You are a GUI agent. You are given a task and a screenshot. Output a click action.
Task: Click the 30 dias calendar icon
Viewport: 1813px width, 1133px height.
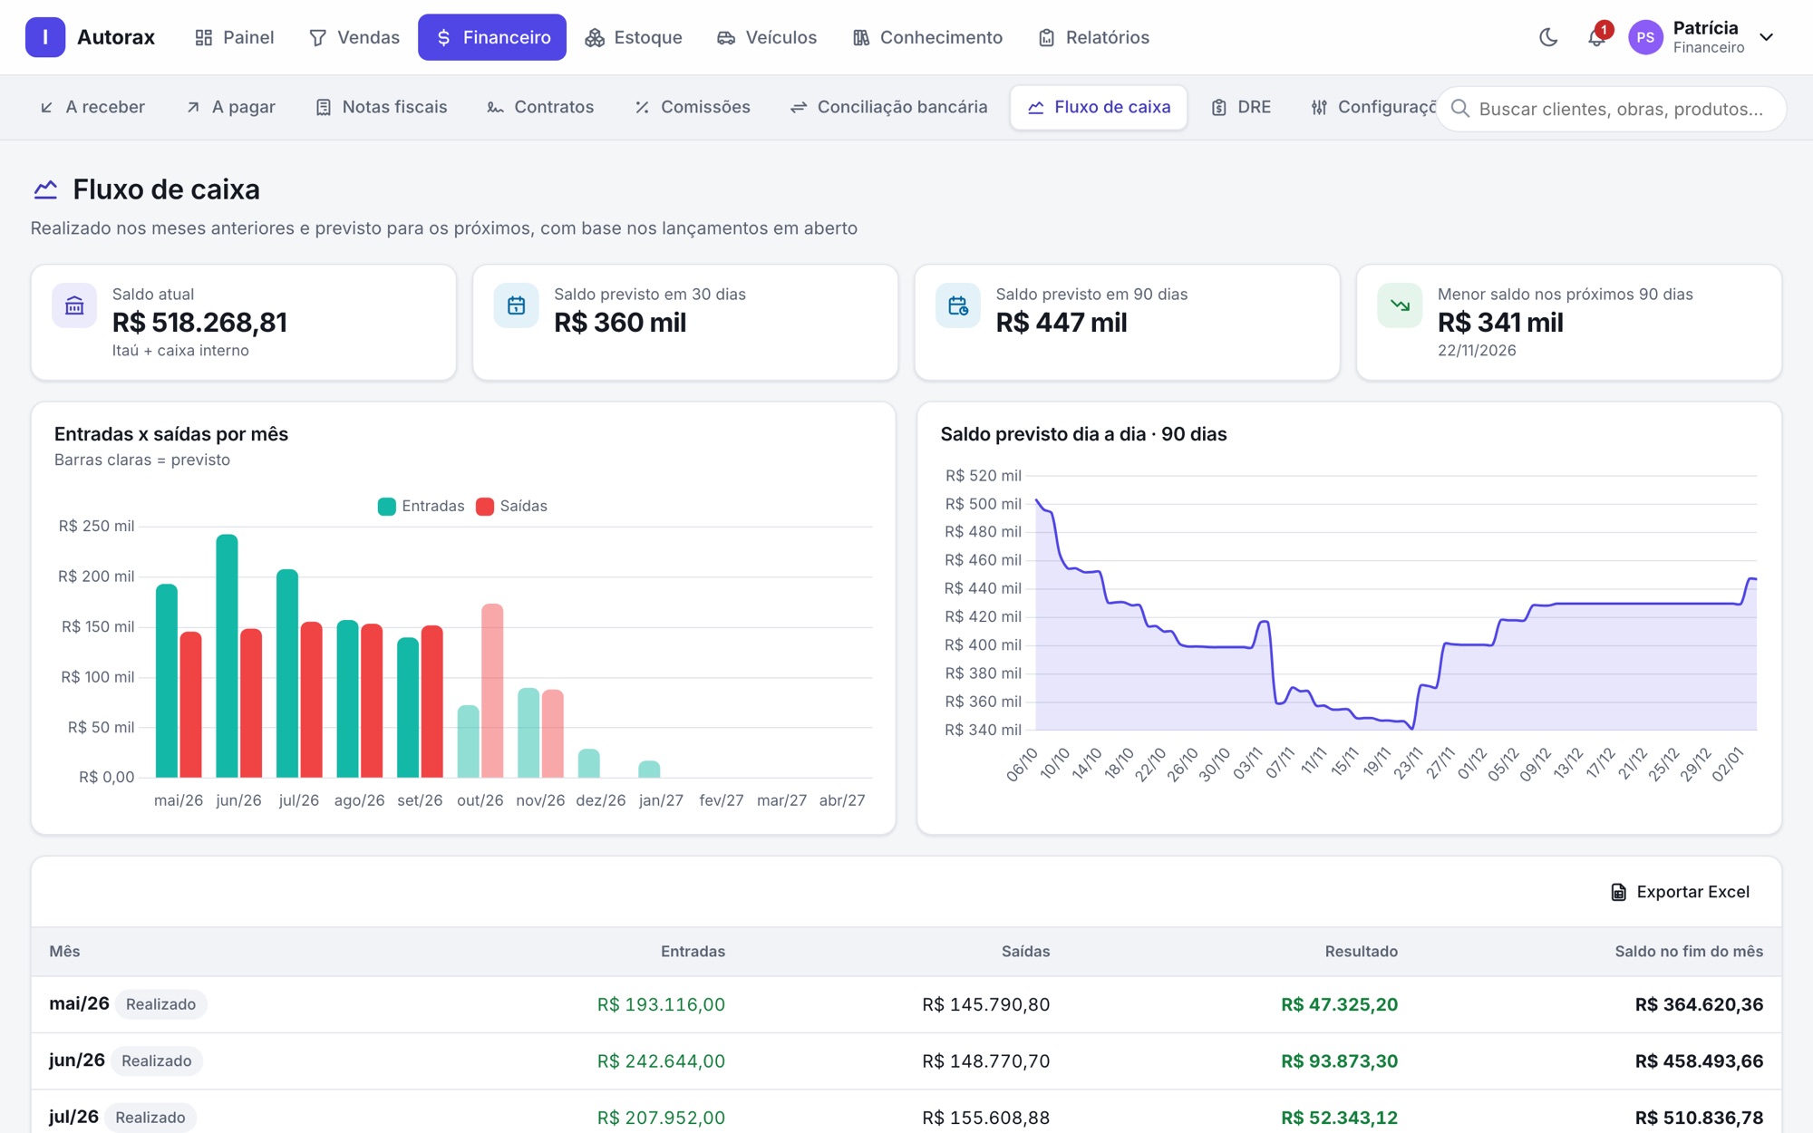(x=516, y=305)
